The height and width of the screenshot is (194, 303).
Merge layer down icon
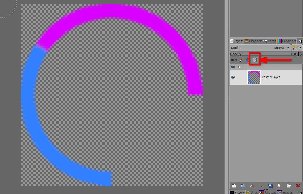click(x=280, y=186)
